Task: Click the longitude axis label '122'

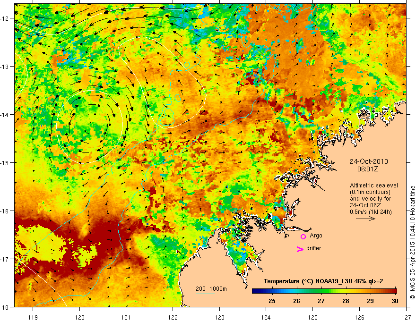Action: pos(173,317)
